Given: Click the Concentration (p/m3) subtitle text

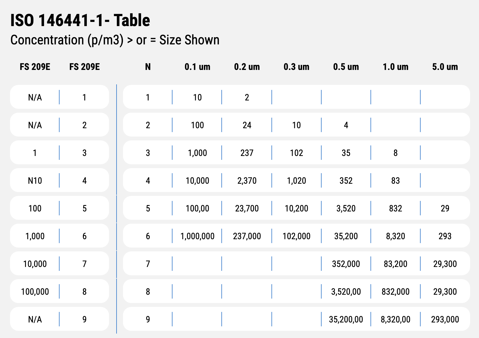Looking at the screenshot, I should tap(115, 40).
